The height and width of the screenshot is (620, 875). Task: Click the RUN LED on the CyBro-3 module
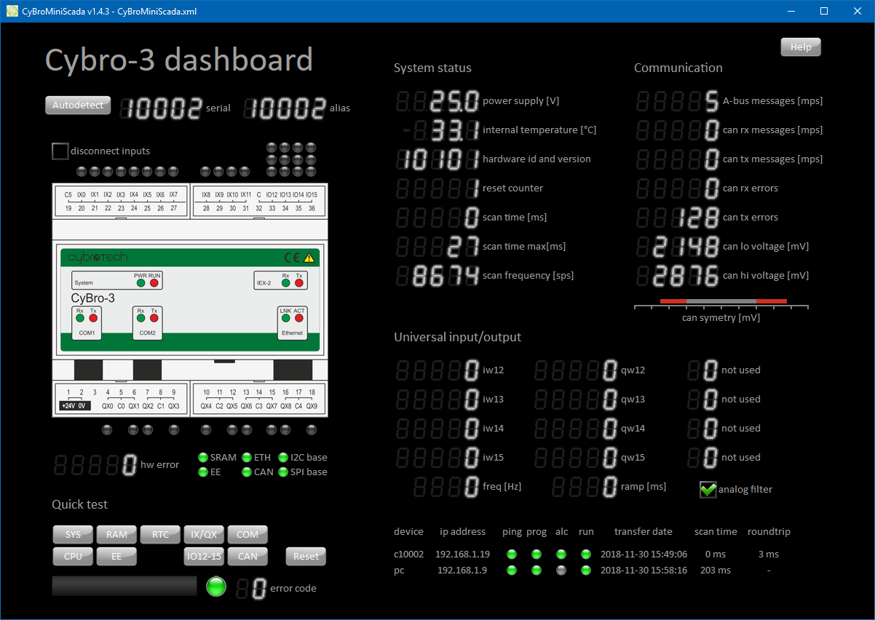(154, 282)
